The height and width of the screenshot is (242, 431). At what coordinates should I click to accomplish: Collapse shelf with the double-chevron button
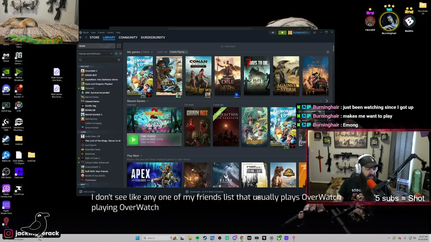(x=328, y=52)
